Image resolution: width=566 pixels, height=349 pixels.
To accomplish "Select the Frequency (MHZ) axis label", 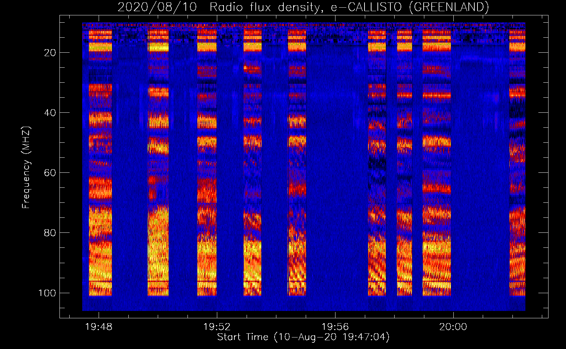I will click(26, 167).
